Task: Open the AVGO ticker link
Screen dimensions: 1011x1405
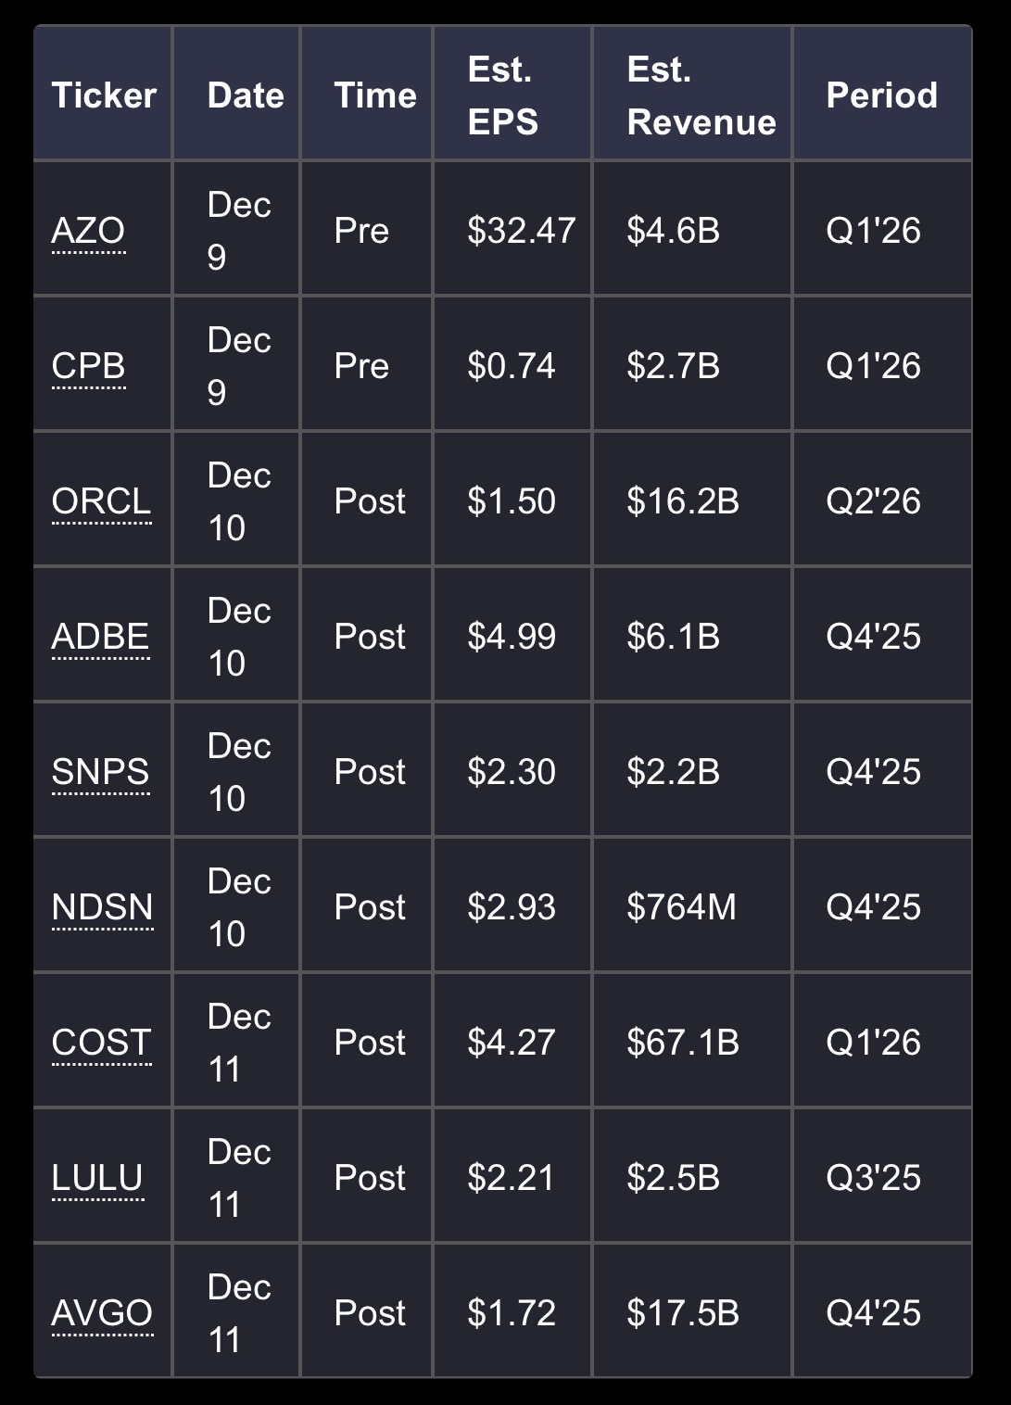Action: tap(102, 1313)
